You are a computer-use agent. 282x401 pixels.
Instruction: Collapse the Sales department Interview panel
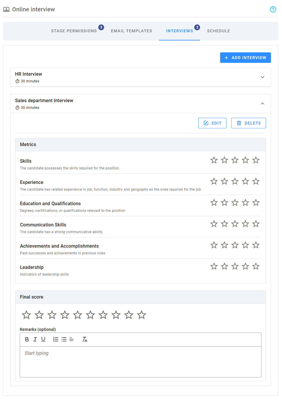click(262, 104)
